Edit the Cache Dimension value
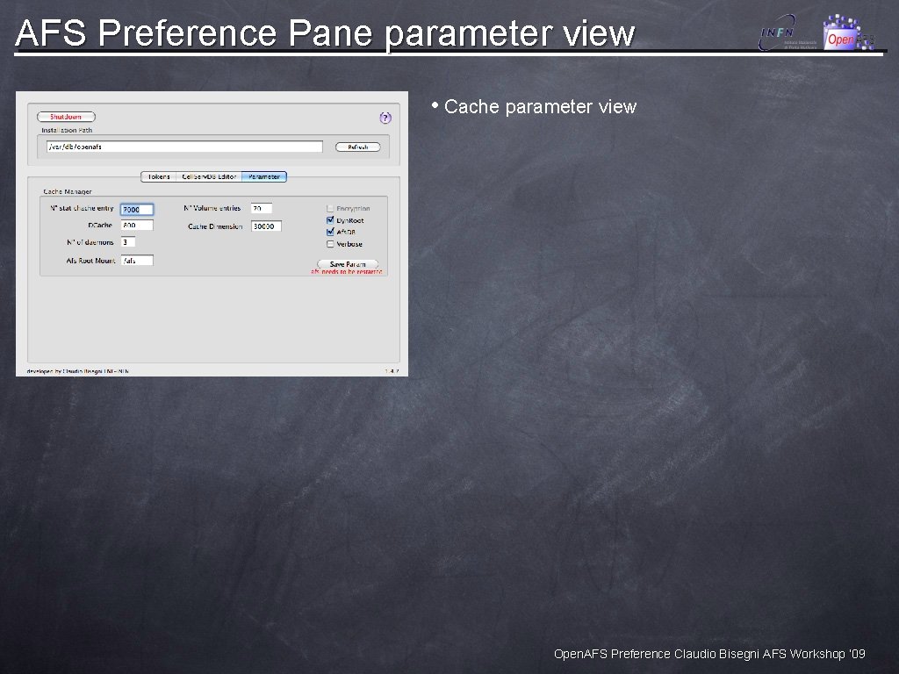The width and height of the screenshot is (899, 674). click(x=266, y=226)
